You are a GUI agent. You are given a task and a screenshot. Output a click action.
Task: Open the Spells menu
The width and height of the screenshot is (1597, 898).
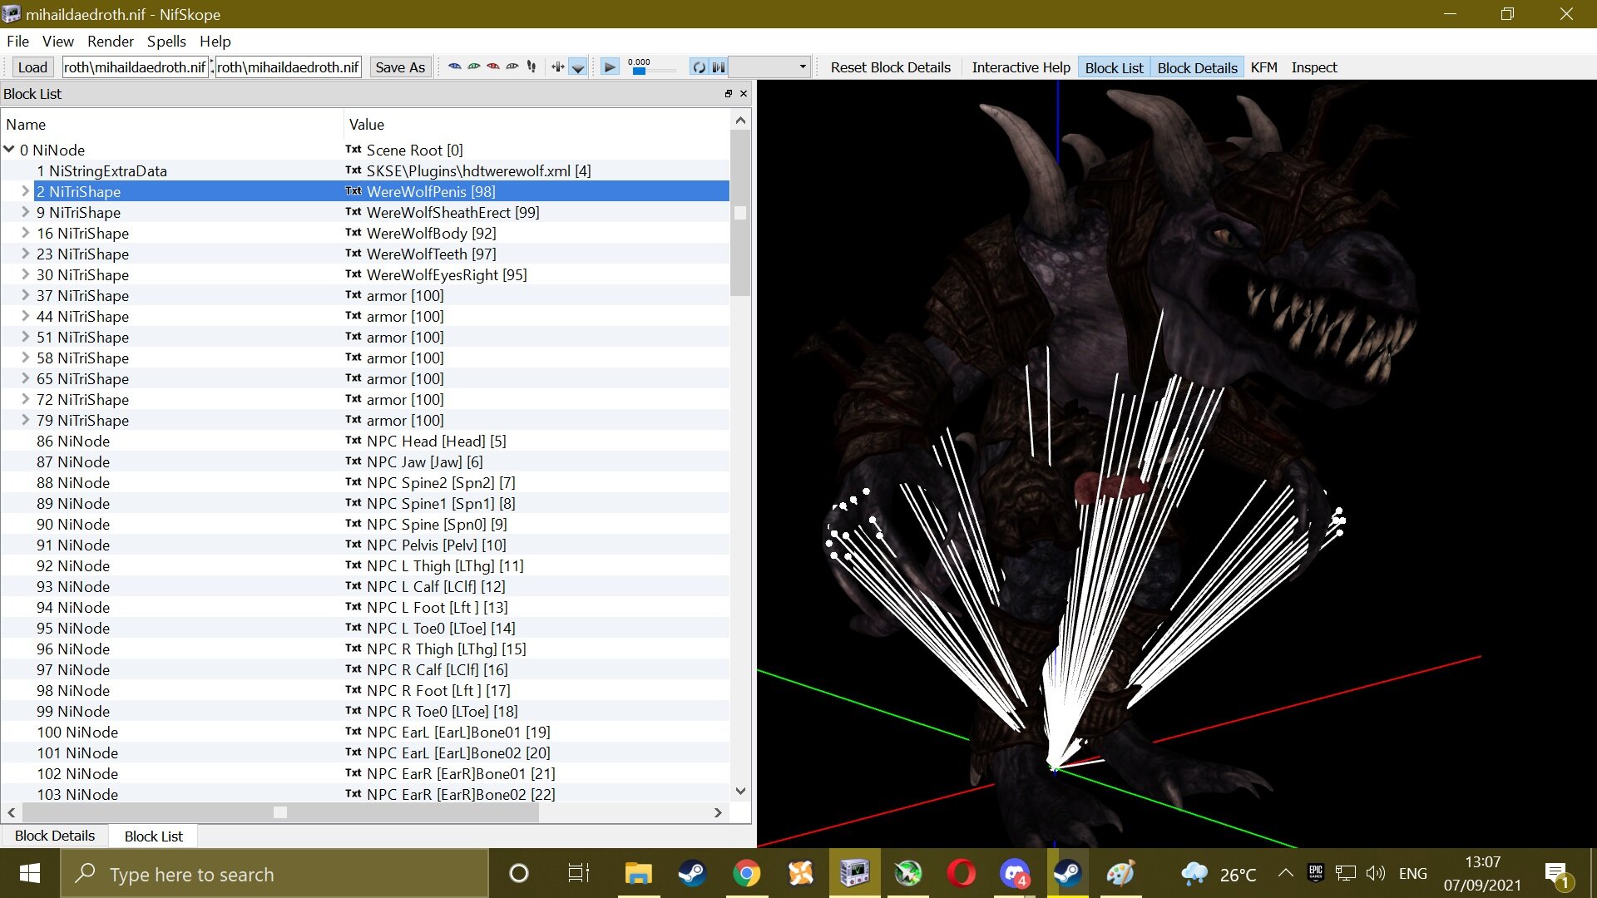click(166, 41)
